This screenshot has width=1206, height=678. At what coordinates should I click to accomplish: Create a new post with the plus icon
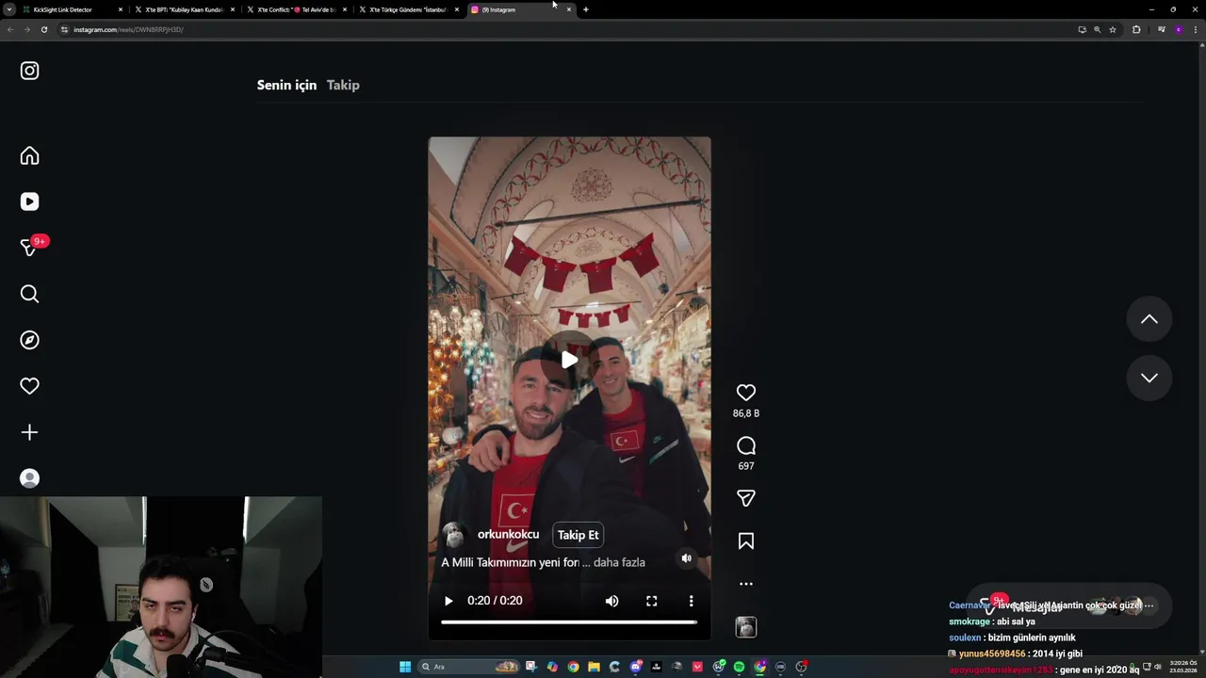point(29,432)
